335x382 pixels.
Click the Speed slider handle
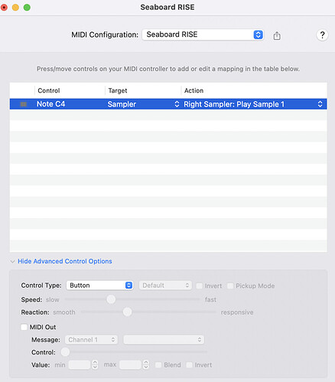tap(111, 299)
